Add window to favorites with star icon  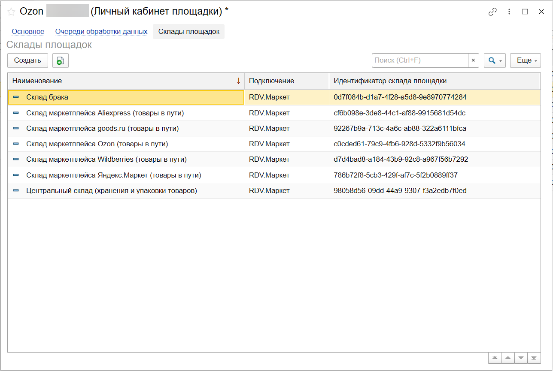point(11,12)
